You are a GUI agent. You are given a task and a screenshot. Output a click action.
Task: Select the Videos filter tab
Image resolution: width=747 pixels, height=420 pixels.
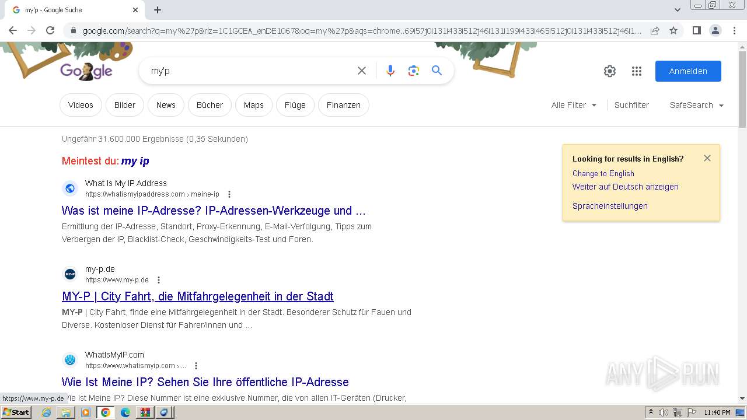(81, 105)
